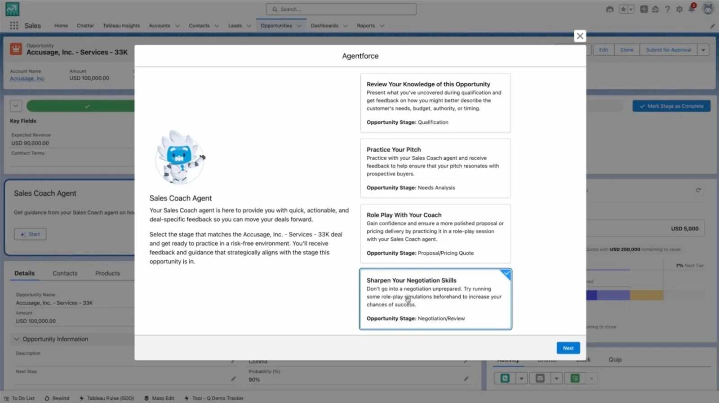Image resolution: width=719 pixels, height=403 pixels.
Task: Open the dropdown beside Submit for Approval
Action: (x=703, y=50)
